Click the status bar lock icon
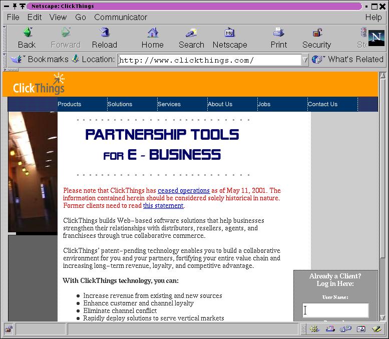The height and width of the screenshot is (339, 389). (x=9, y=329)
